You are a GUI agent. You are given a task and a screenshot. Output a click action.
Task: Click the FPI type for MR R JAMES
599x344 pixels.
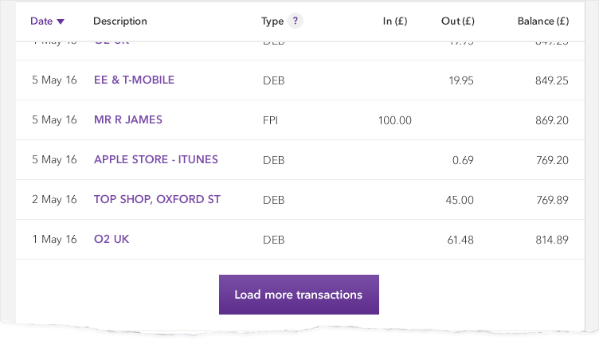coord(270,121)
